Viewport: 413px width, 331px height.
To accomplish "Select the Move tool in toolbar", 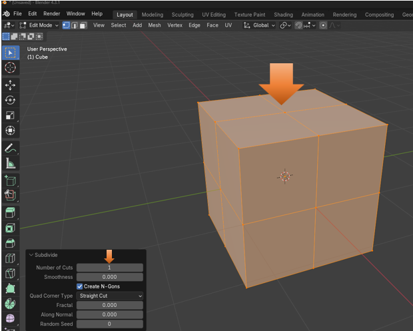I will (x=10, y=85).
